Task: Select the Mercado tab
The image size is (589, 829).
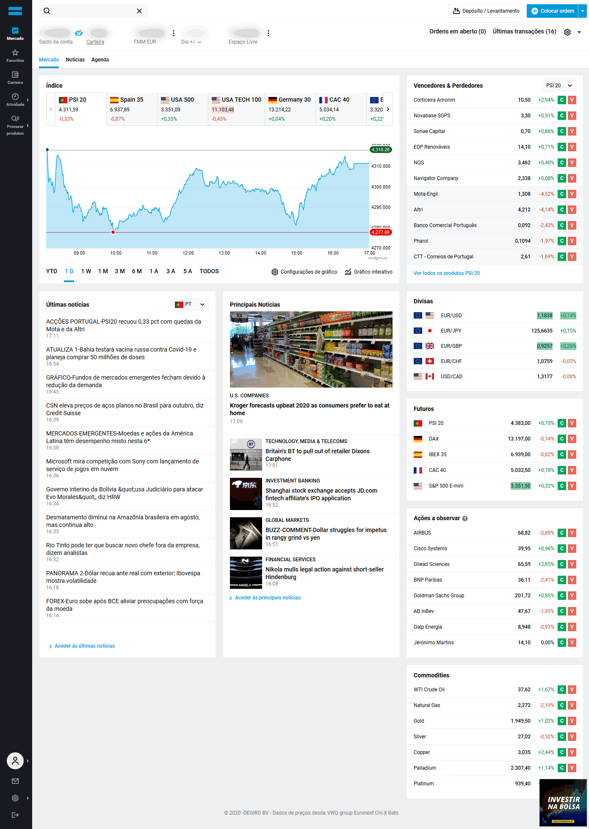Action: (x=49, y=60)
